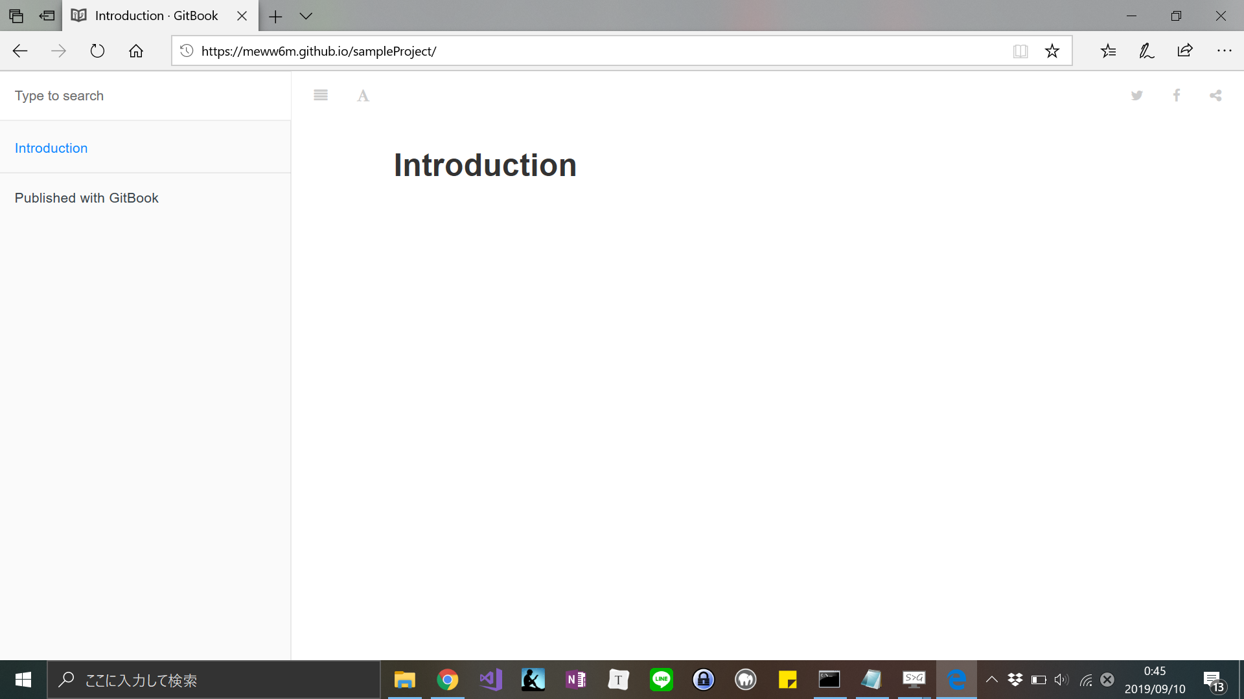Open a new browser tab
1244x699 pixels.
point(275,16)
